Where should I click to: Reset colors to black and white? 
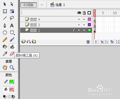click(x=5, y=97)
